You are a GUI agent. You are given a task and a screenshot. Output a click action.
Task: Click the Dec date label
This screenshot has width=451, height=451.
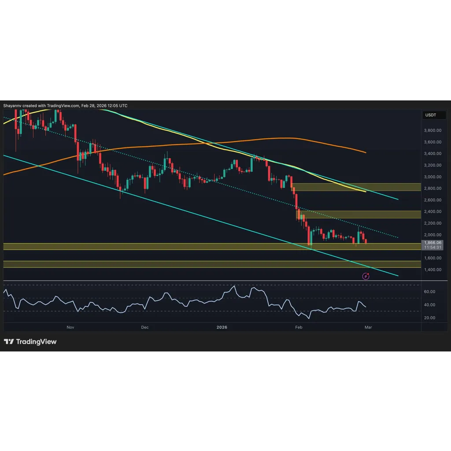coord(144,327)
